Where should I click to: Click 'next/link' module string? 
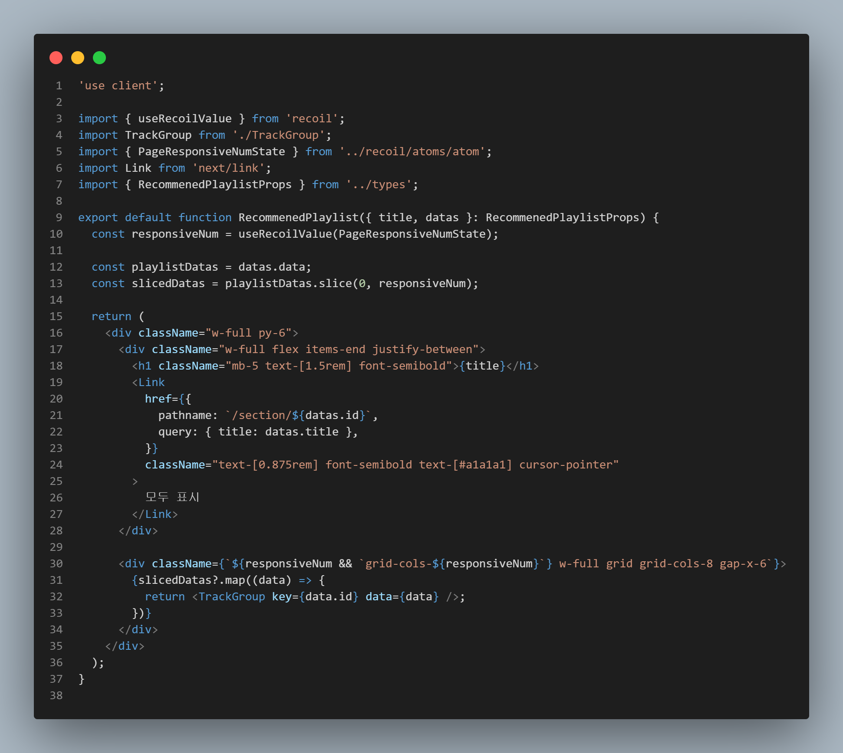(228, 168)
